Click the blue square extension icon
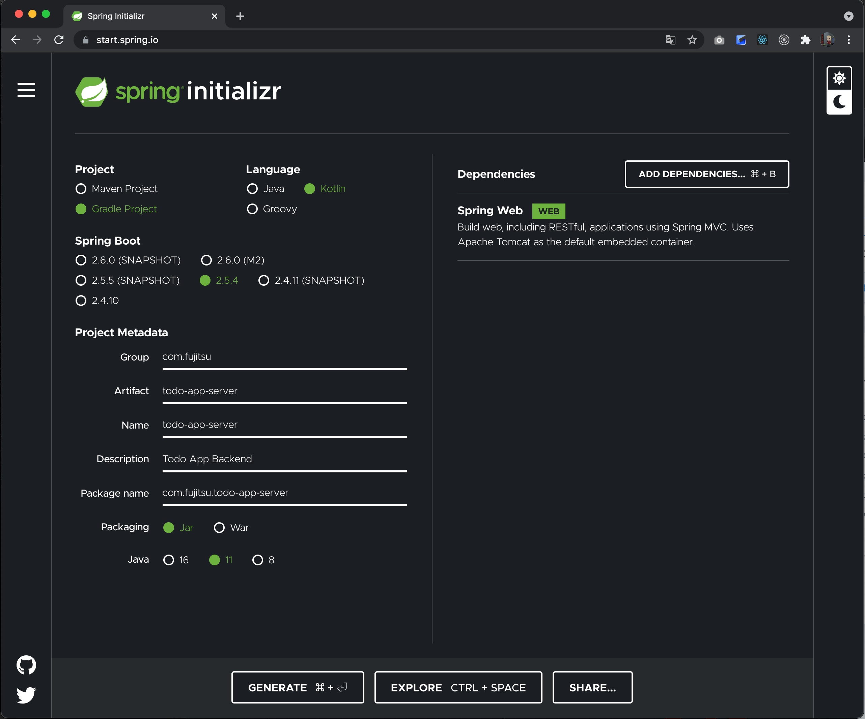Screen dimensions: 865x719 (741, 40)
